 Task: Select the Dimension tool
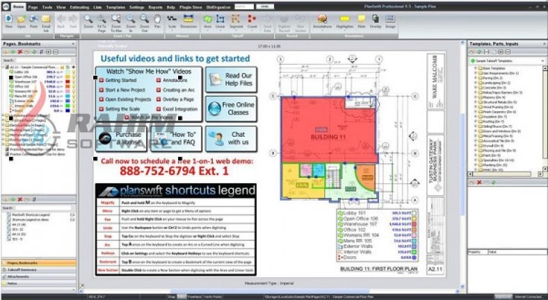coord(188,19)
